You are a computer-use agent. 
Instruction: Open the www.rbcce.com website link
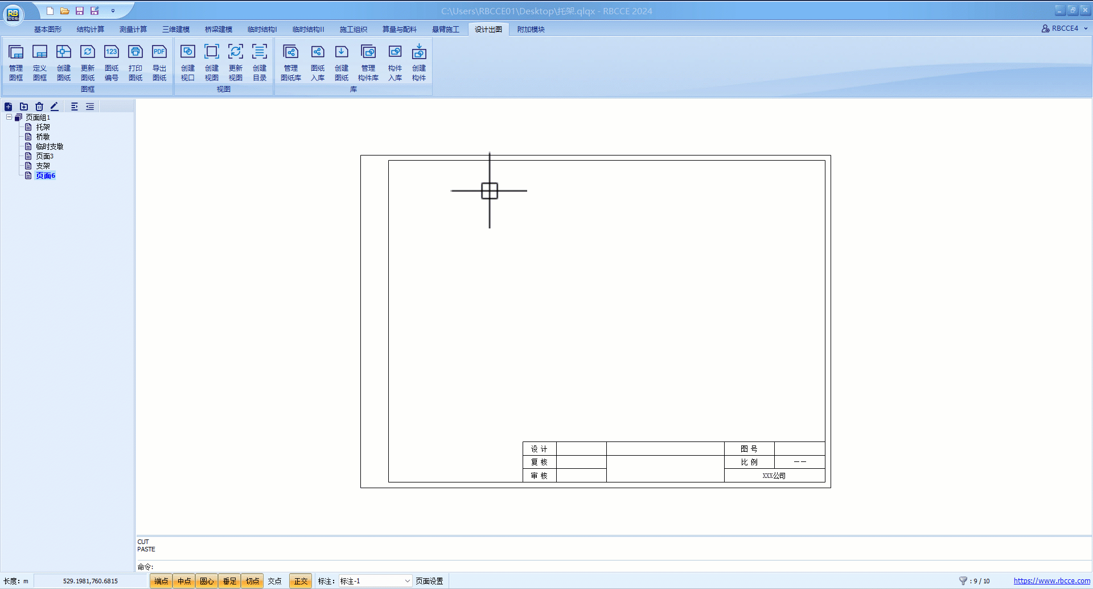point(1051,581)
